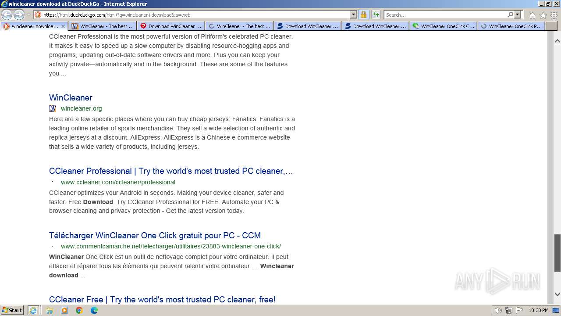Screen dimensions: 561x316
Task: Open the www.commentcamarche.net URL link
Action: click(171, 246)
